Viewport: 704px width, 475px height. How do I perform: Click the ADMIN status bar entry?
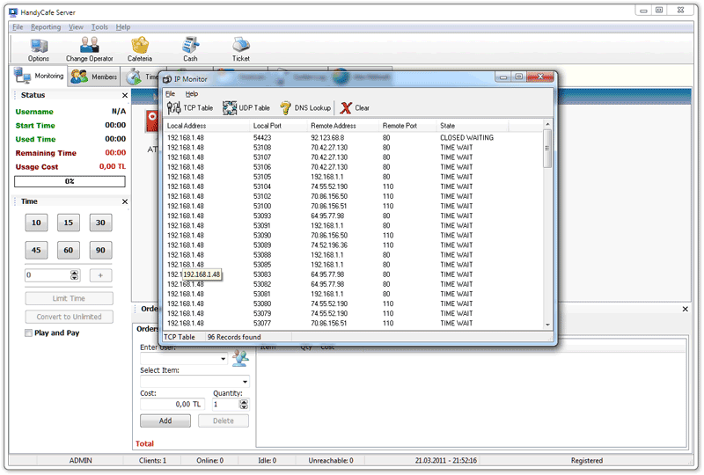click(x=80, y=461)
